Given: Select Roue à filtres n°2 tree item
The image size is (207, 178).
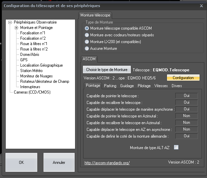Looking at the screenshot, I should pyautogui.click(x=34, y=49).
